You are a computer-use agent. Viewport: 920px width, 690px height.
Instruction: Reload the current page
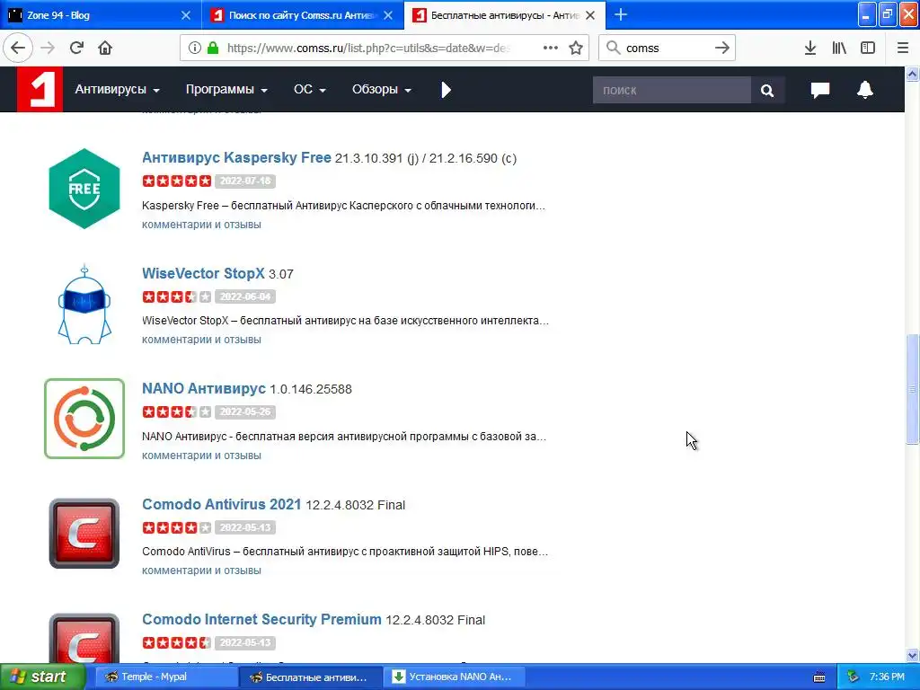(x=76, y=49)
